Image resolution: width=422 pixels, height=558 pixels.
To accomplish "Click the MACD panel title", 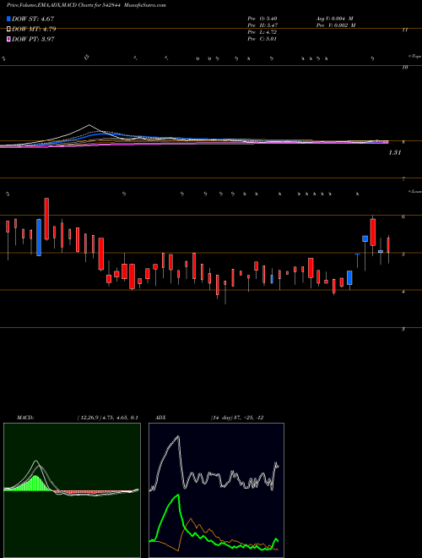I will (x=25, y=418).
